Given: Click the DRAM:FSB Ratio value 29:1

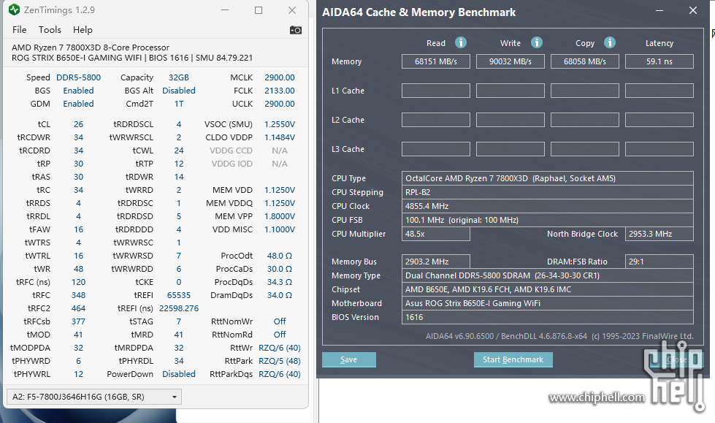Looking at the screenshot, I should (x=659, y=262).
